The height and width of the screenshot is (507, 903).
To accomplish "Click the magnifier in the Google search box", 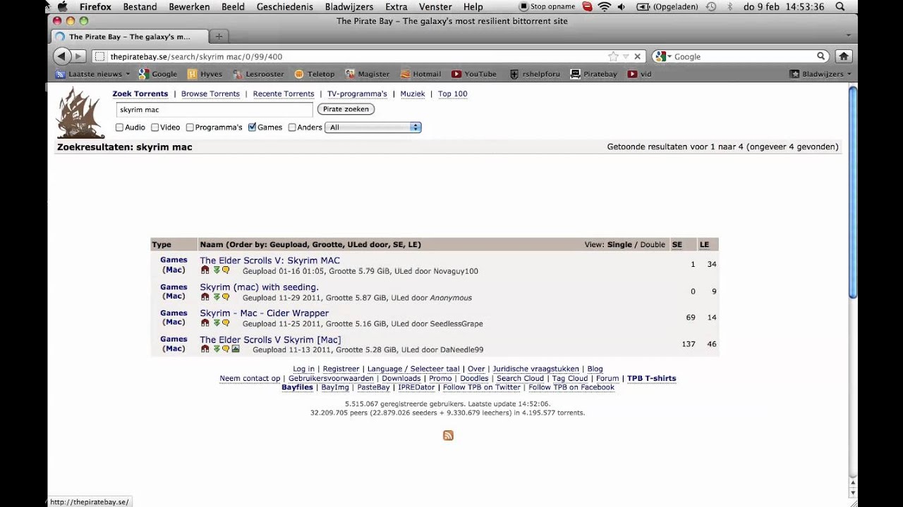I will (x=821, y=56).
